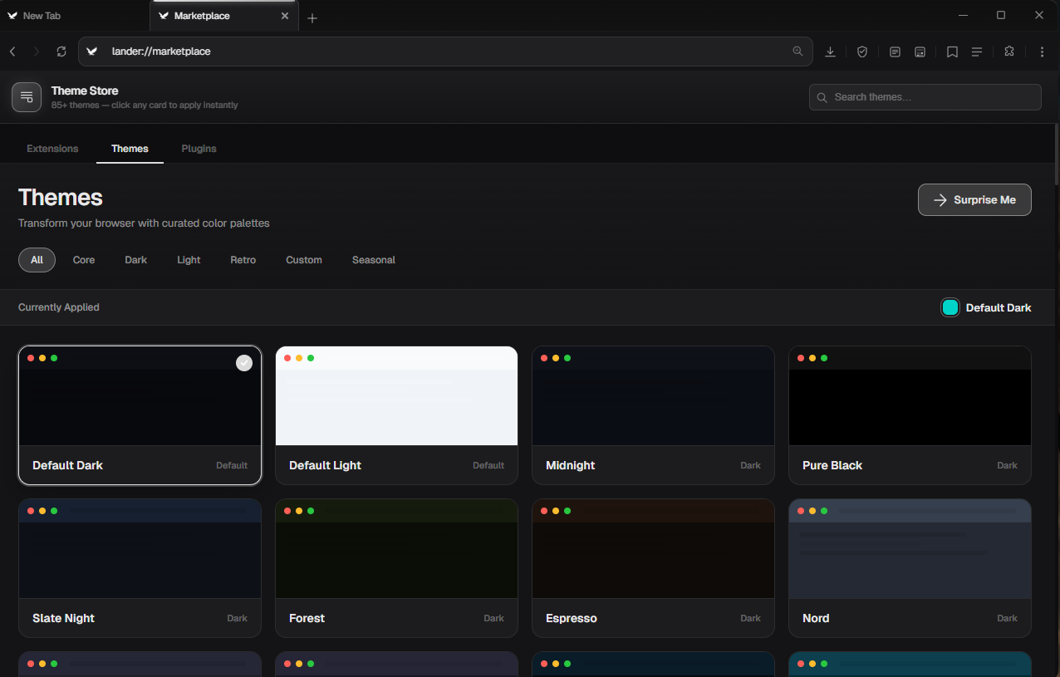This screenshot has height=677, width=1060.
Task: Open the Downloads toolbar icon
Action: point(830,52)
